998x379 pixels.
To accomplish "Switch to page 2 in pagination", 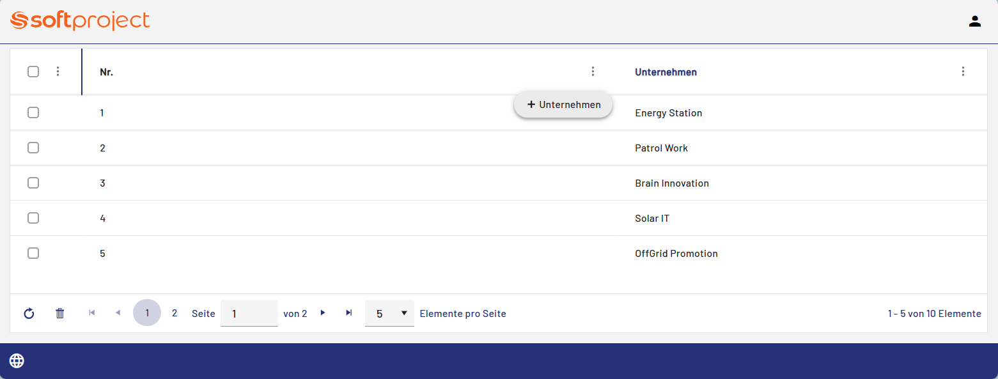I will pyautogui.click(x=175, y=313).
